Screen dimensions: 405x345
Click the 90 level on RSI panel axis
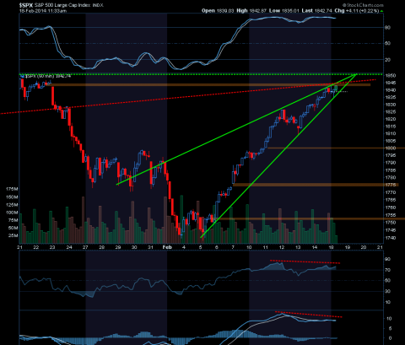point(387,259)
